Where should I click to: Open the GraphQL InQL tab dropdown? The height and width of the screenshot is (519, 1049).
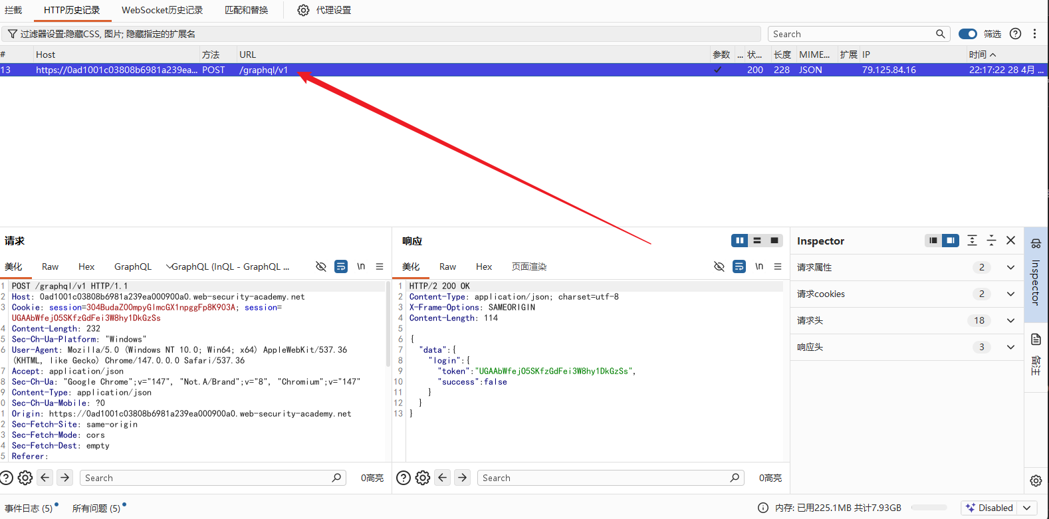228,266
